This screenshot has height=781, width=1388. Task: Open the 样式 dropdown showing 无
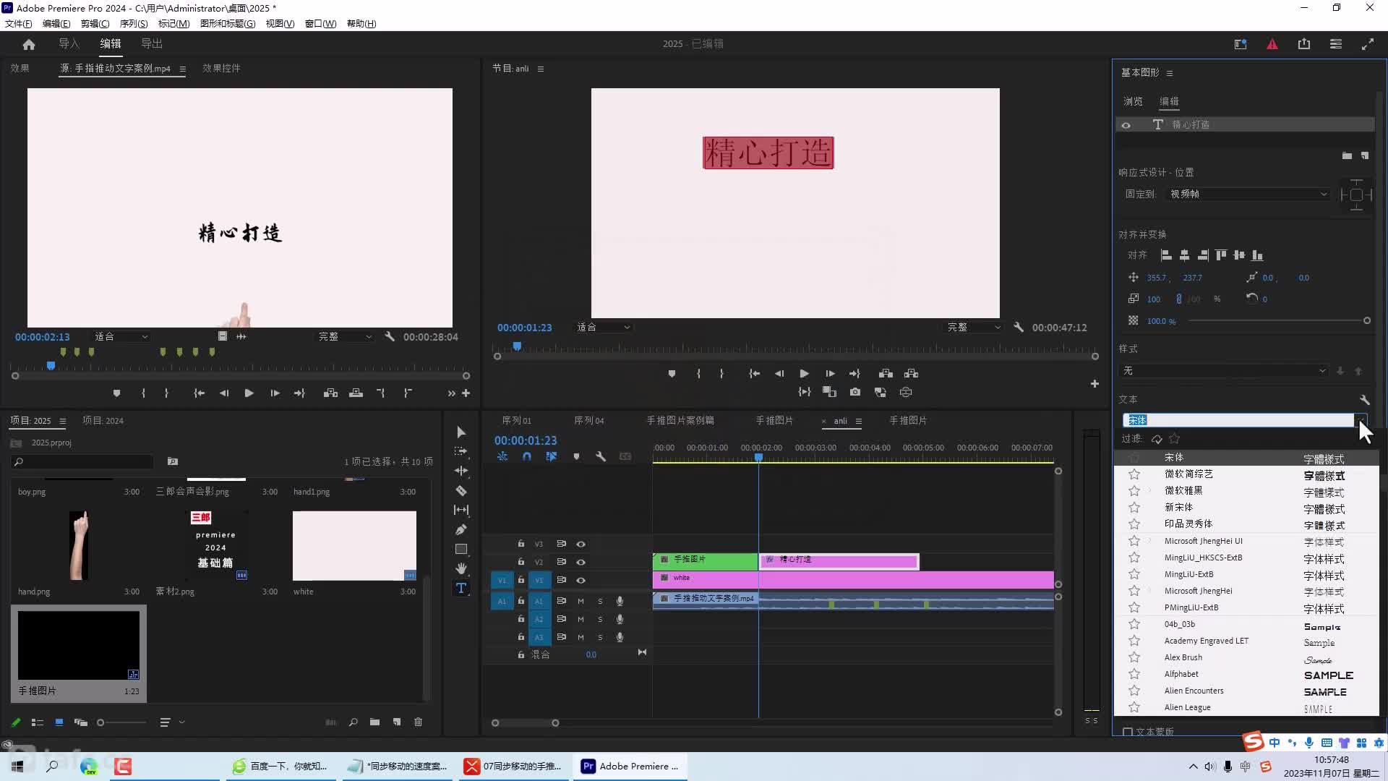[x=1225, y=370]
